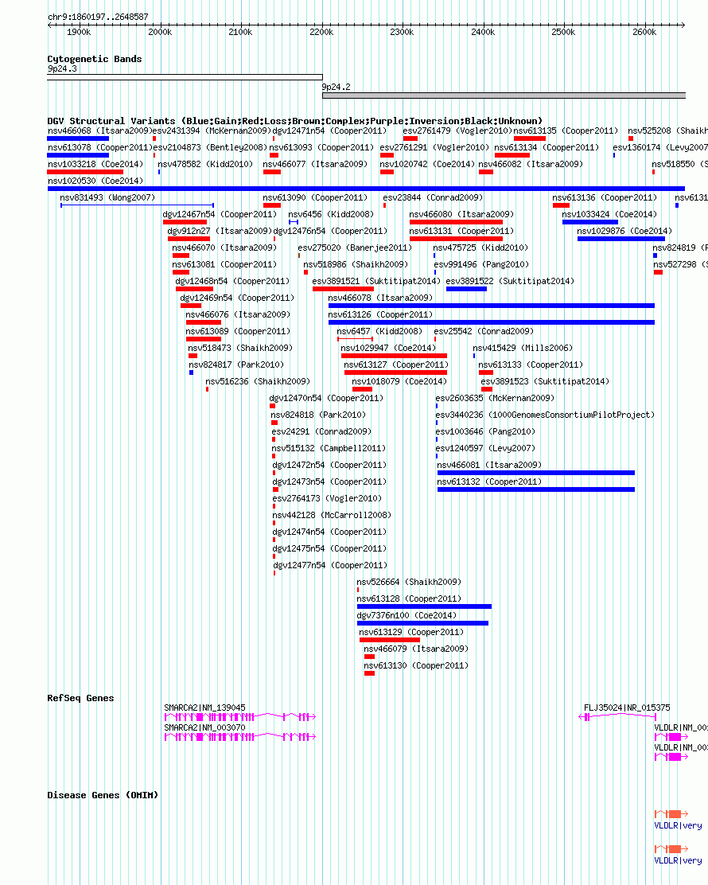Open variant dgv12471n54 (Cooper2011)

click(x=330, y=131)
